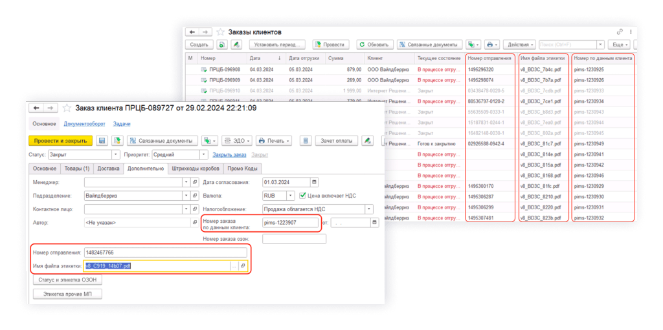Open the Контактное лицо record icon
Image resolution: width=663 pixels, height=330 pixels.
pos(195,209)
